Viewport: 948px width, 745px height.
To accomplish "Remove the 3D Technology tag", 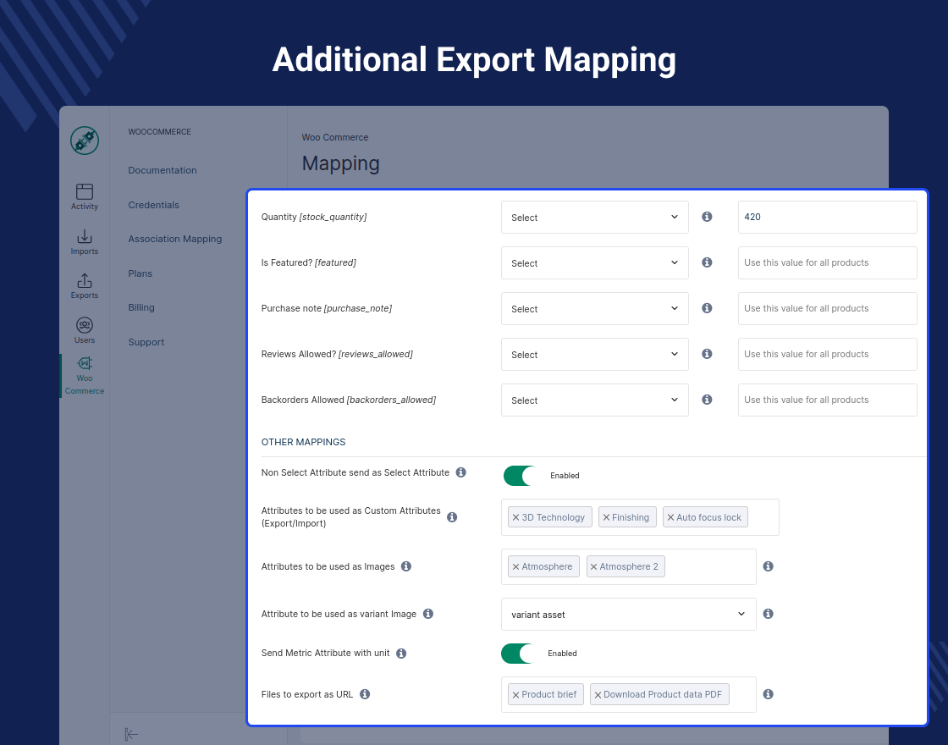I will (x=515, y=517).
